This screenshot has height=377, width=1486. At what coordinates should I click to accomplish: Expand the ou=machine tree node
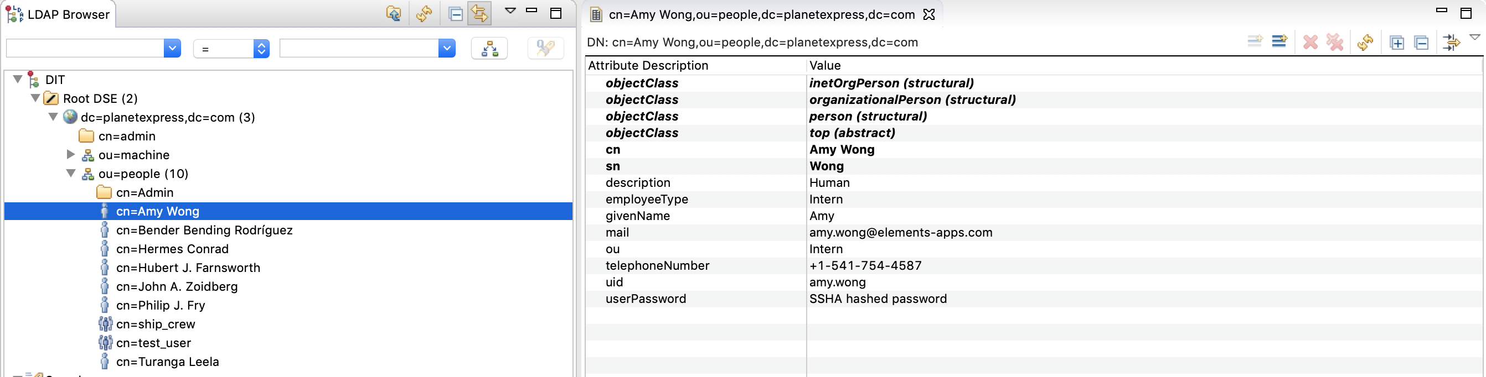(x=71, y=154)
